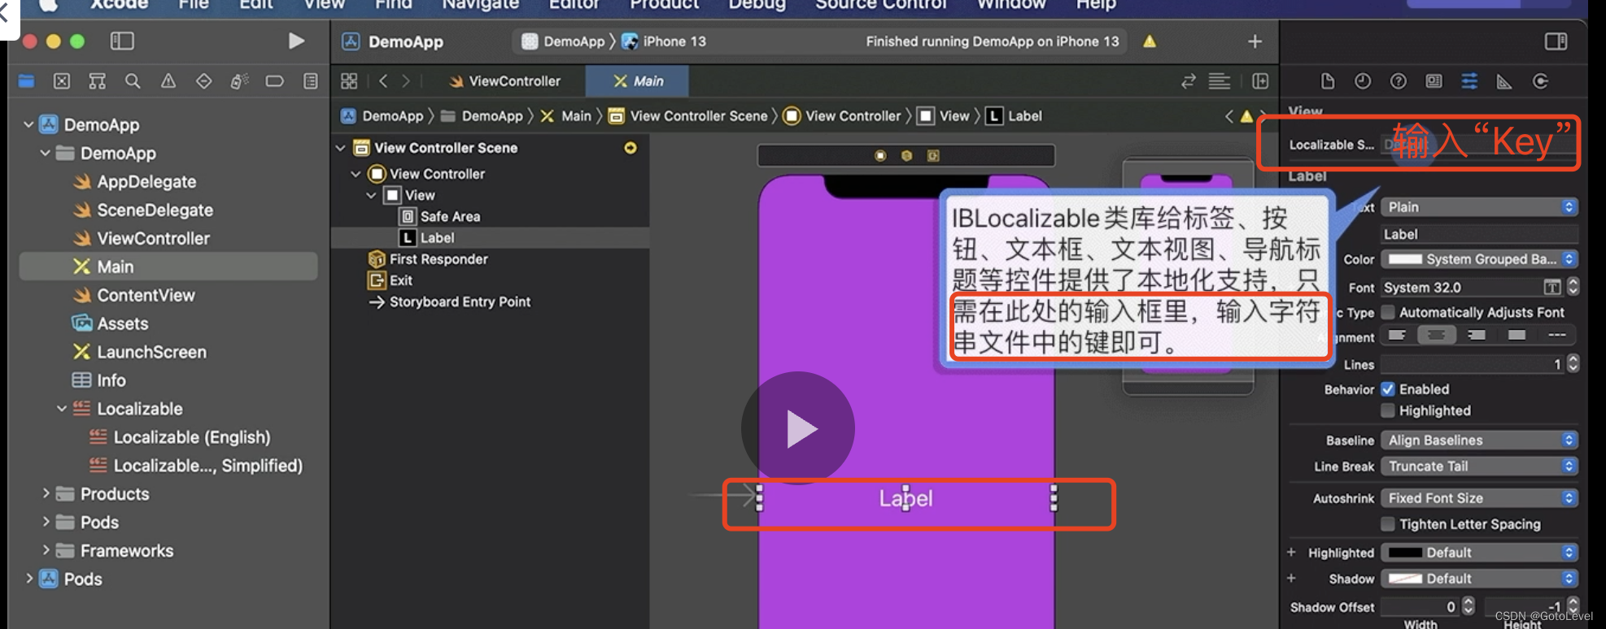Screen dimensions: 1606x629
Task: Open the Truncate Tail line break dropdown
Action: tap(1480, 466)
